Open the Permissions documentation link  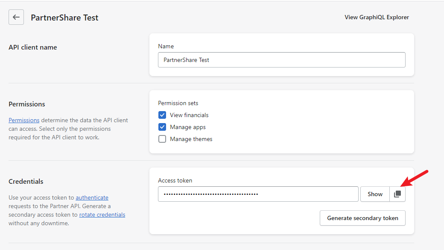tap(24, 120)
